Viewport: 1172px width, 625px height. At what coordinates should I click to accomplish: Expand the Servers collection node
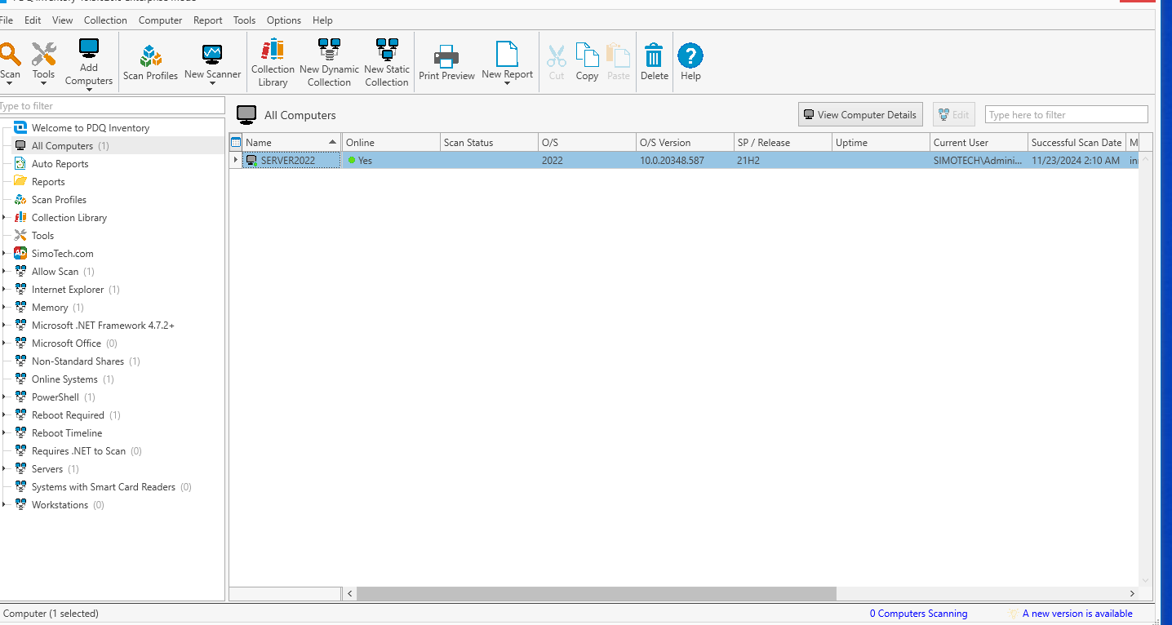click(4, 469)
